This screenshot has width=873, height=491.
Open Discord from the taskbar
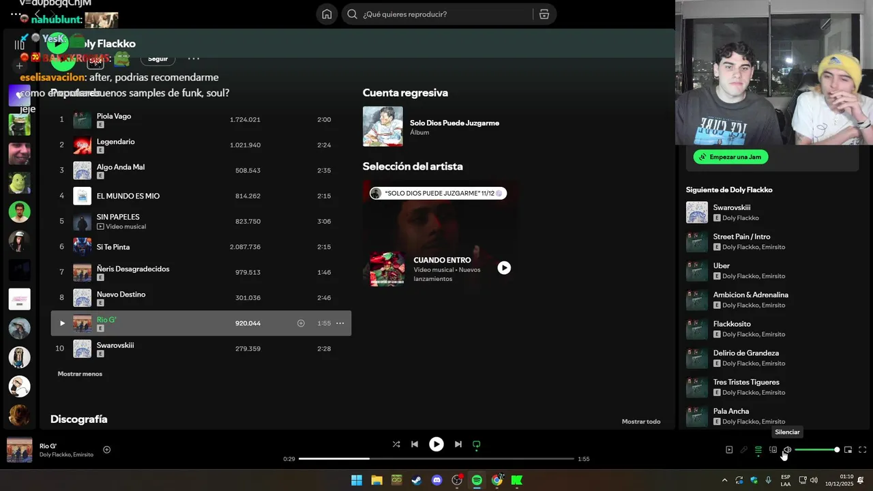coord(436,480)
